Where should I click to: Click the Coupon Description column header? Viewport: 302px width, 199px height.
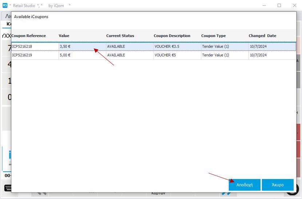pyautogui.click(x=172, y=36)
